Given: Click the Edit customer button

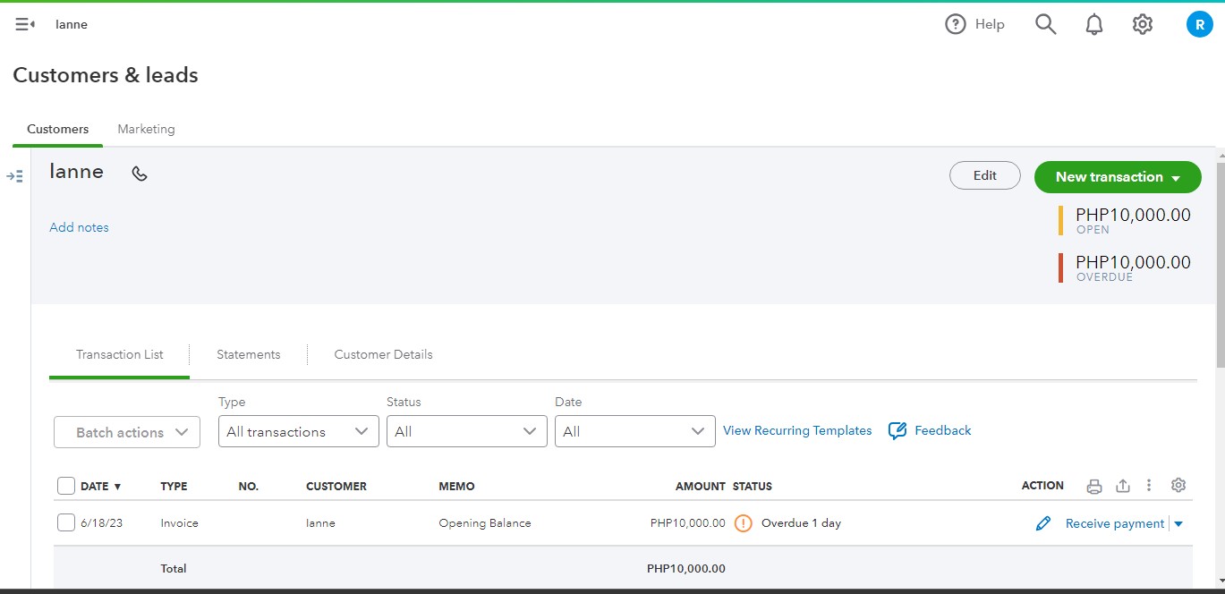Looking at the screenshot, I should click(x=984, y=175).
